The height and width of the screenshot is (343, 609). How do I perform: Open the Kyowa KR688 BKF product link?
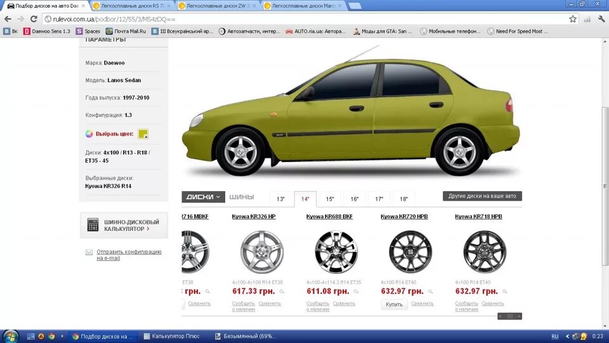point(329,216)
